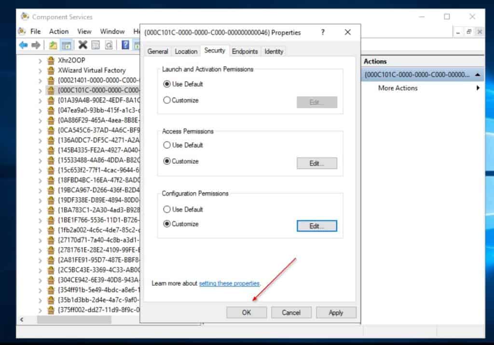The height and width of the screenshot is (345, 494).
Task: Click the icon beside {145B4335-FE2A-4927 entry
Action: point(51,150)
